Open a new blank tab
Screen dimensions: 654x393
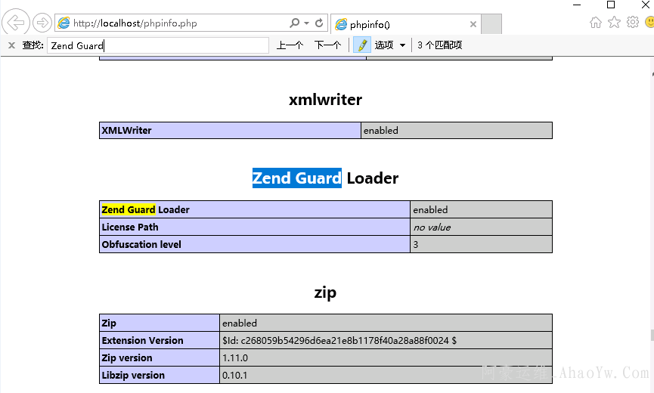(x=491, y=24)
